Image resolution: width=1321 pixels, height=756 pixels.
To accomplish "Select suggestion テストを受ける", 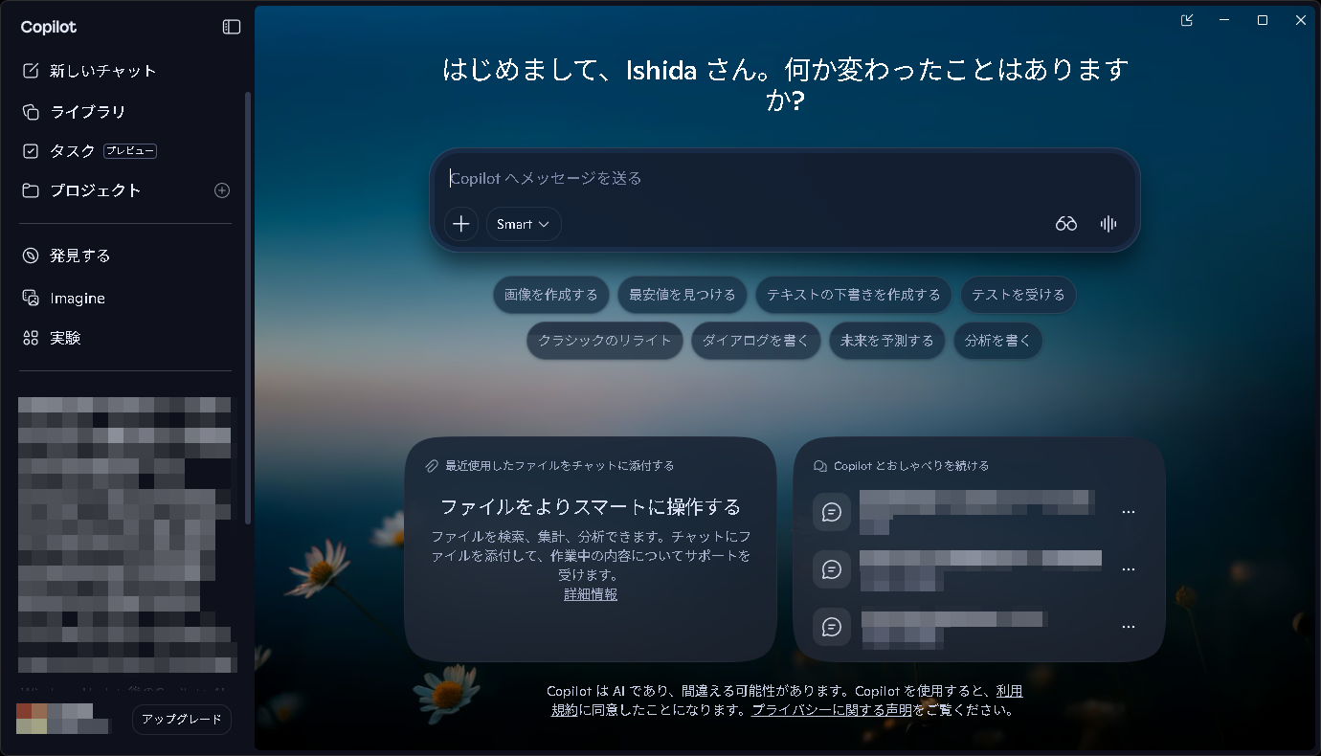I will click(x=1019, y=295).
